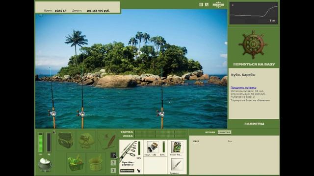
Task: Open the tied sack icon
Action: pos(86,140)
